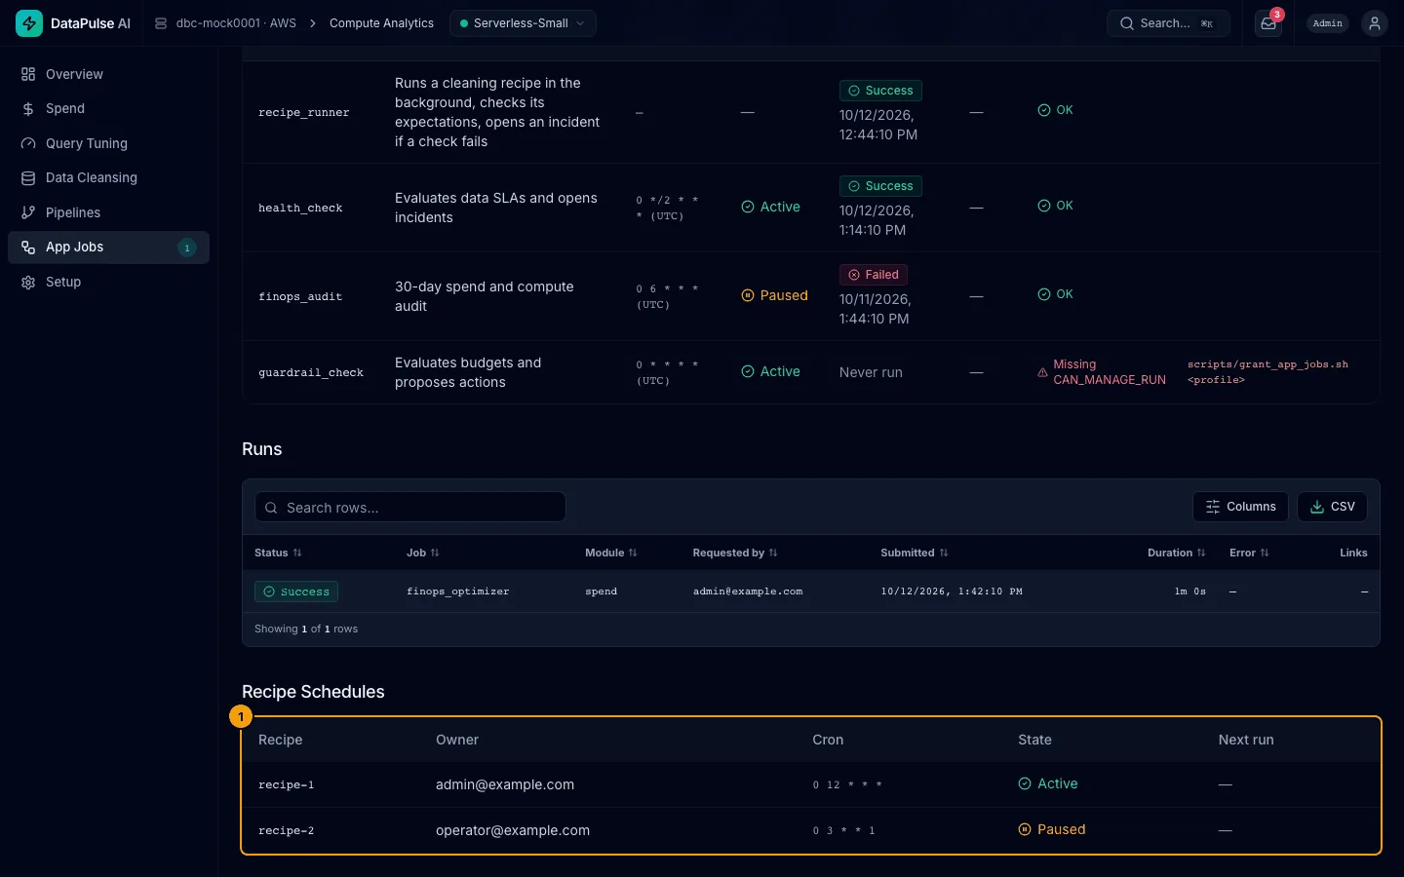Click admin@example.com in the Runs table
The width and height of the screenshot is (1404, 877).
(748, 591)
